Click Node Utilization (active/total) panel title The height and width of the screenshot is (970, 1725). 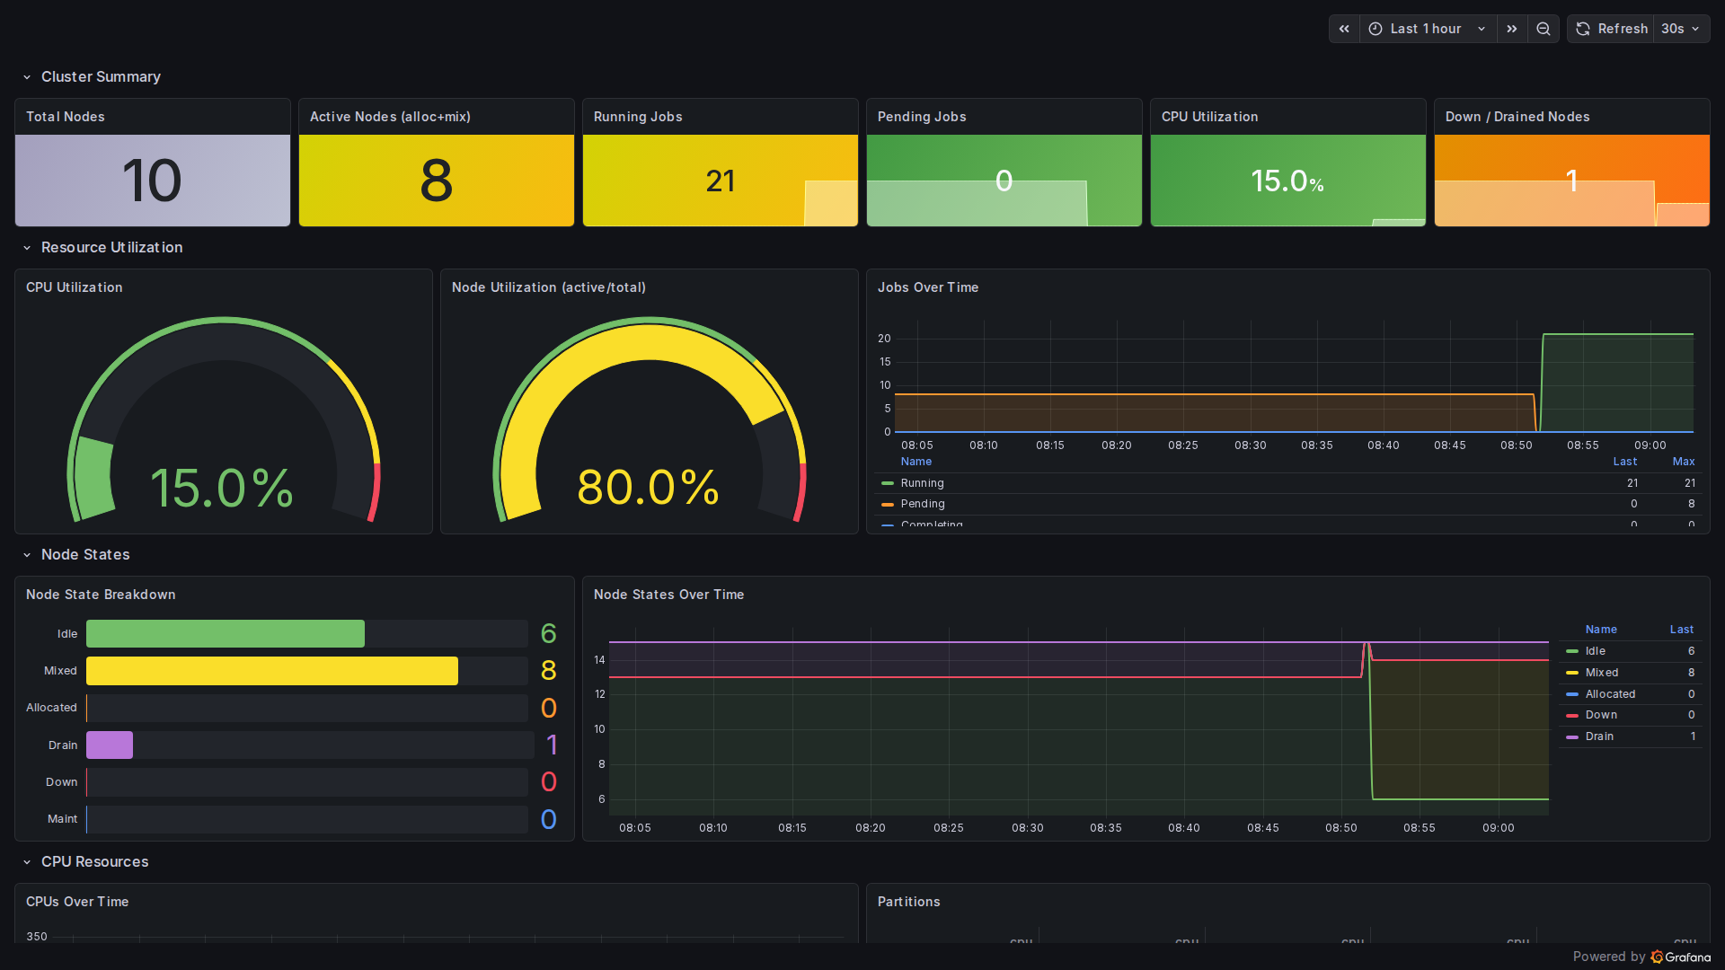pos(549,287)
